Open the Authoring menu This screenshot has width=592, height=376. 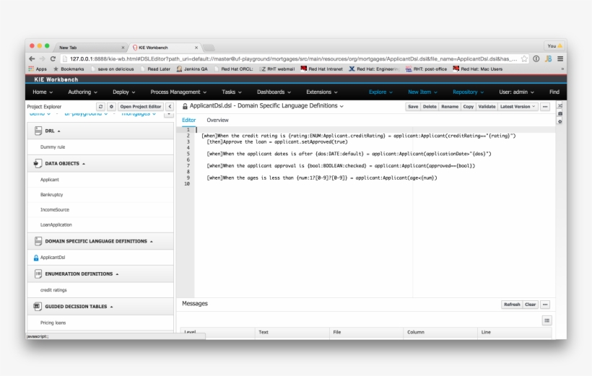[x=82, y=92]
